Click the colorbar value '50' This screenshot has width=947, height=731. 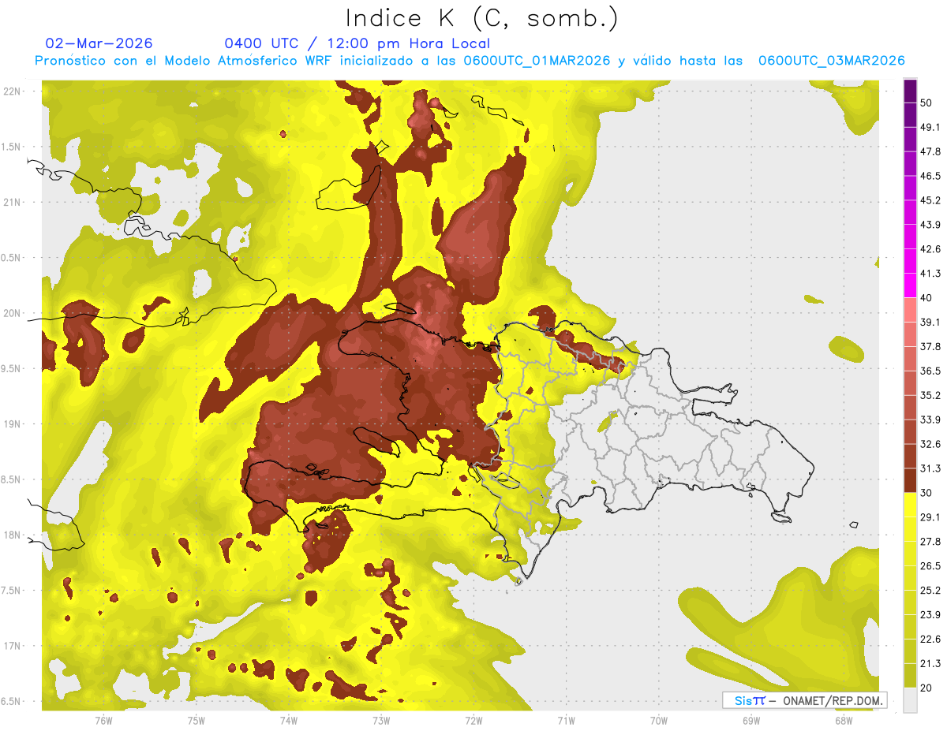point(926,103)
